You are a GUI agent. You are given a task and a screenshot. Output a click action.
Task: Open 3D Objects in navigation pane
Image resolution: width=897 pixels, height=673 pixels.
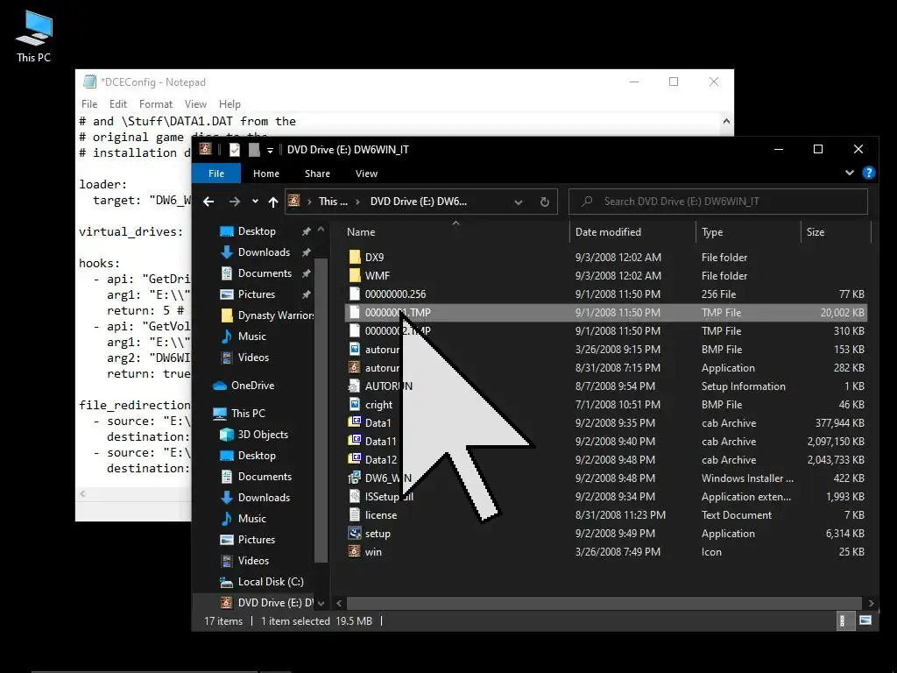tap(263, 435)
